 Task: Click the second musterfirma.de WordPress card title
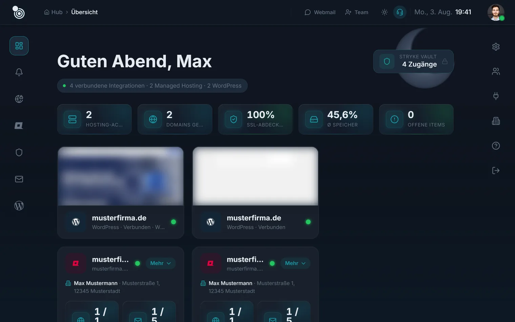click(x=254, y=218)
